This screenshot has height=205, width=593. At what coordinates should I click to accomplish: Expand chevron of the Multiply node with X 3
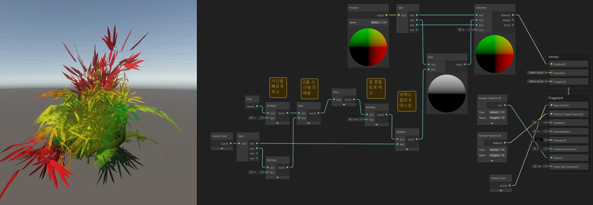click(x=277, y=177)
